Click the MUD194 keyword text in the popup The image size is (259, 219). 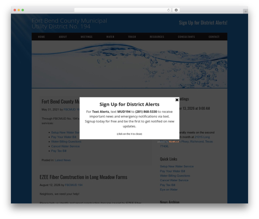[x=124, y=112]
